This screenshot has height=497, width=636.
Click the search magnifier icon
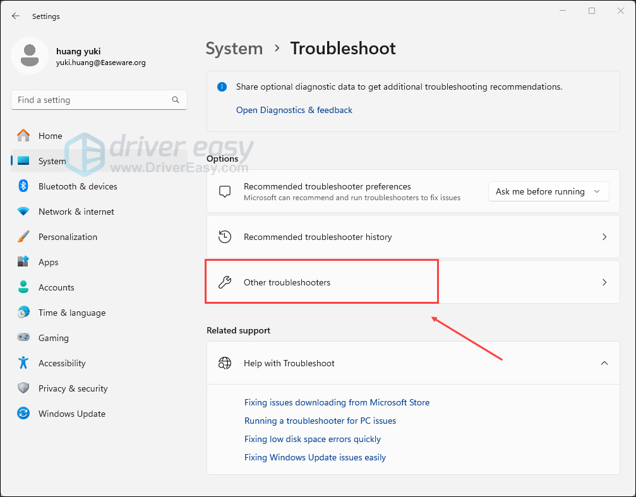point(176,100)
